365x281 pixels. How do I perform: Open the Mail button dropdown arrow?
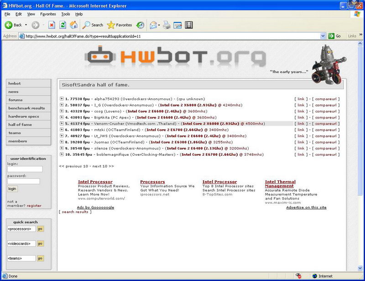(x=159, y=25)
